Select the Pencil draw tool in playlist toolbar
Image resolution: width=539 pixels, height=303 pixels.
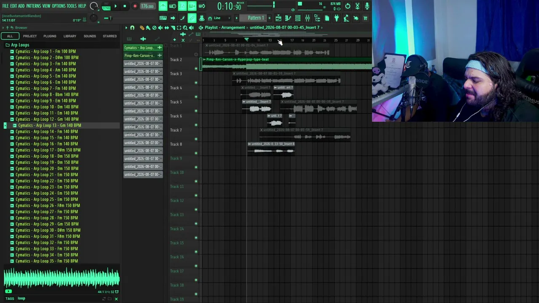(x=142, y=28)
